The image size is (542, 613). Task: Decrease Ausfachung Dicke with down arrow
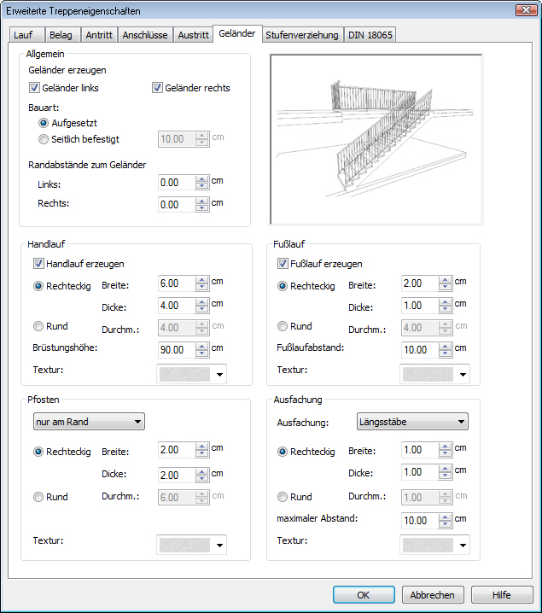point(445,476)
